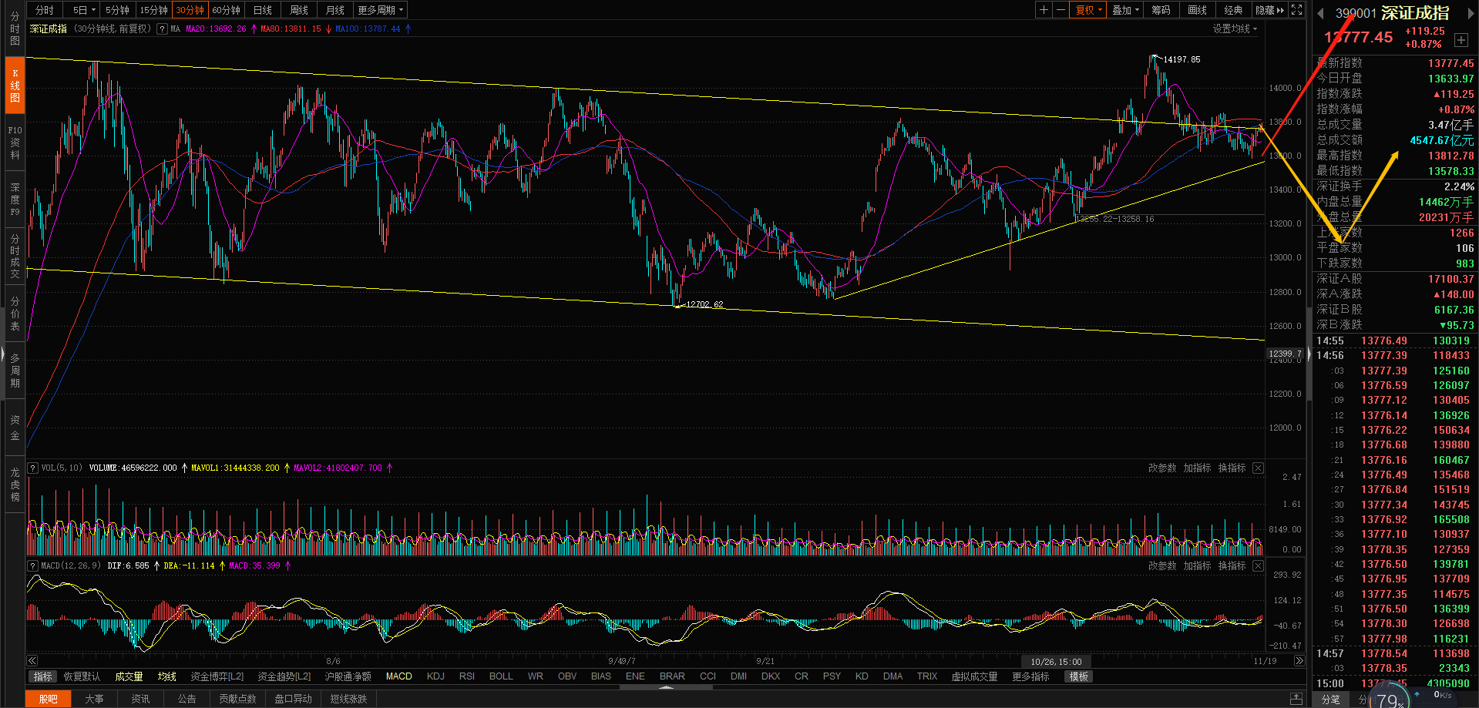Click the zoom-out minus icon above the chart
Image resolution: width=1479 pixels, height=708 pixels.
click(1061, 10)
